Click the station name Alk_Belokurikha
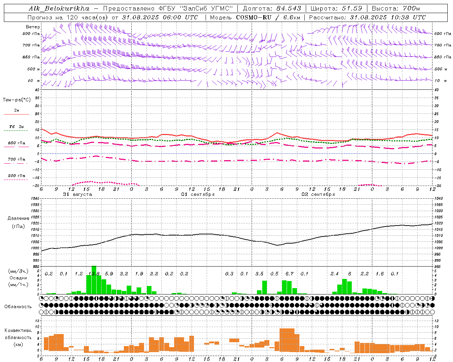Image resolution: width=453 pixels, height=362 pixels. 59,8
